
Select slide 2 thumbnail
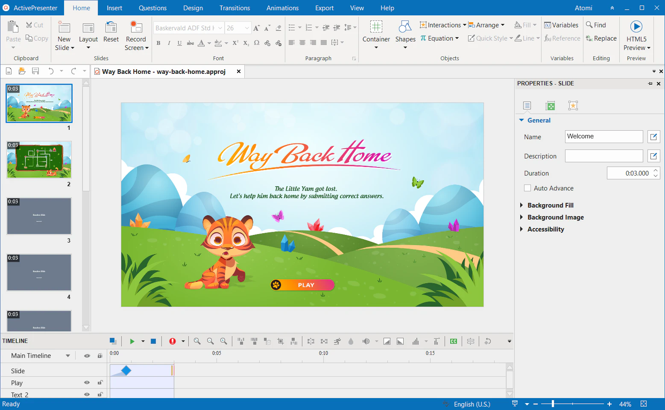(x=39, y=159)
